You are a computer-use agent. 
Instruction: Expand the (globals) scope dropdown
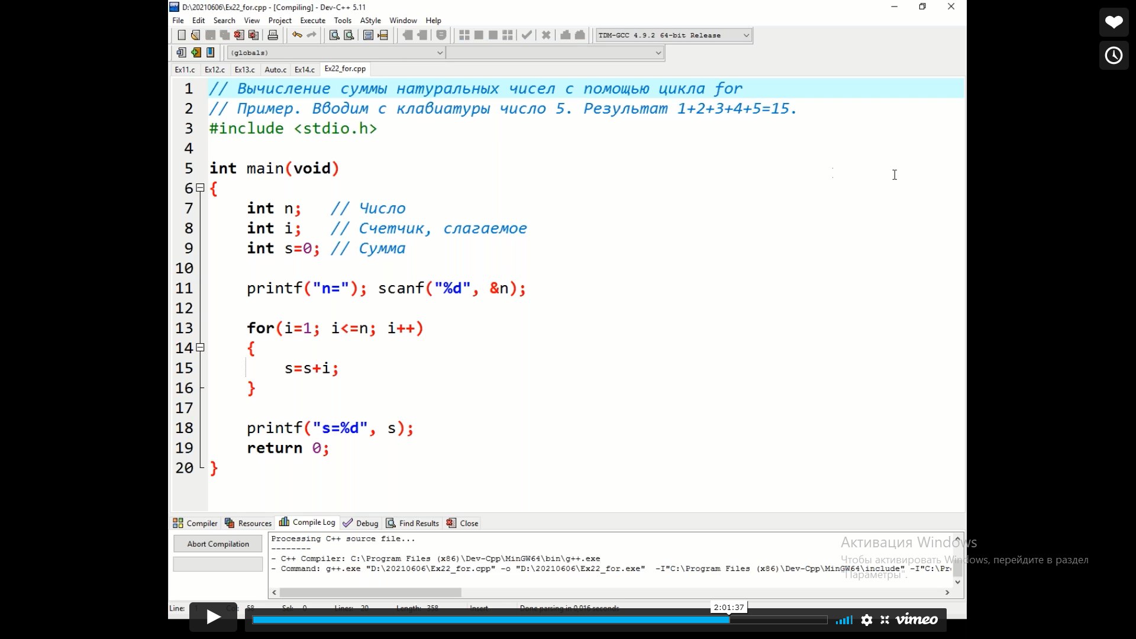pos(440,53)
